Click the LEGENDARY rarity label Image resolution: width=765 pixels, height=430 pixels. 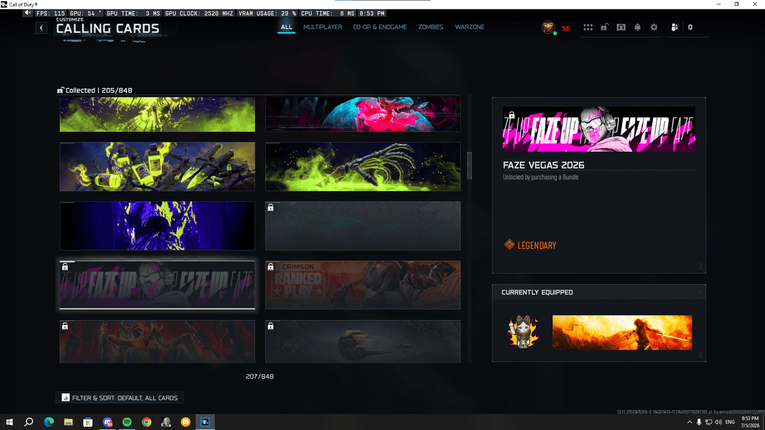[537, 245]
